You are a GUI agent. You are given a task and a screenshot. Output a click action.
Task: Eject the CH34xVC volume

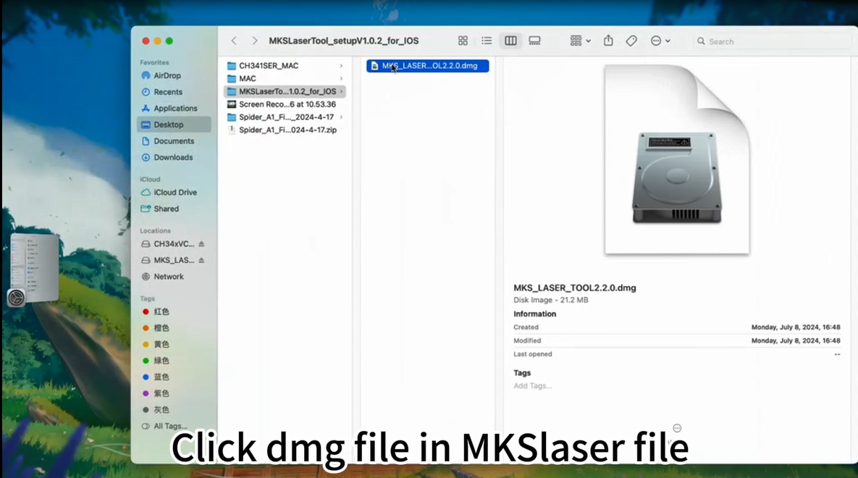pos(201,244)
